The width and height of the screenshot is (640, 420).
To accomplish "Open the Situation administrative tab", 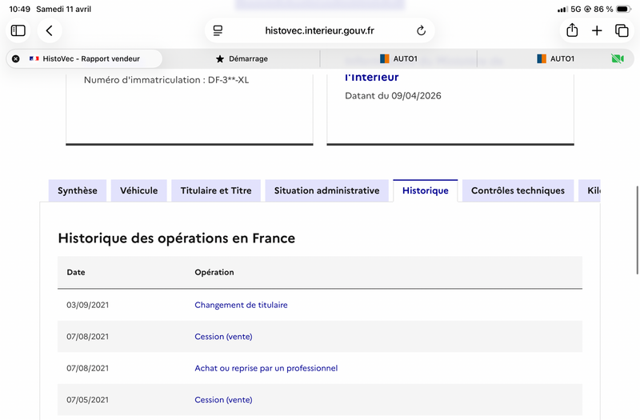I will (327, 190).
